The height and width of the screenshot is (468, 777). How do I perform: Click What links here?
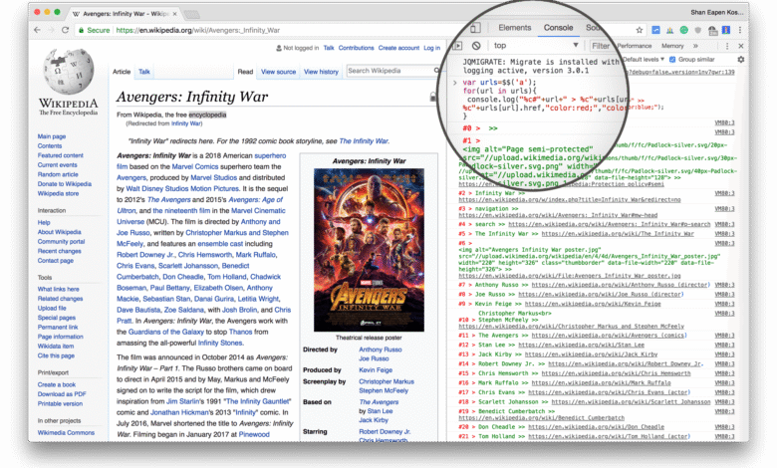tap(59, 289)
